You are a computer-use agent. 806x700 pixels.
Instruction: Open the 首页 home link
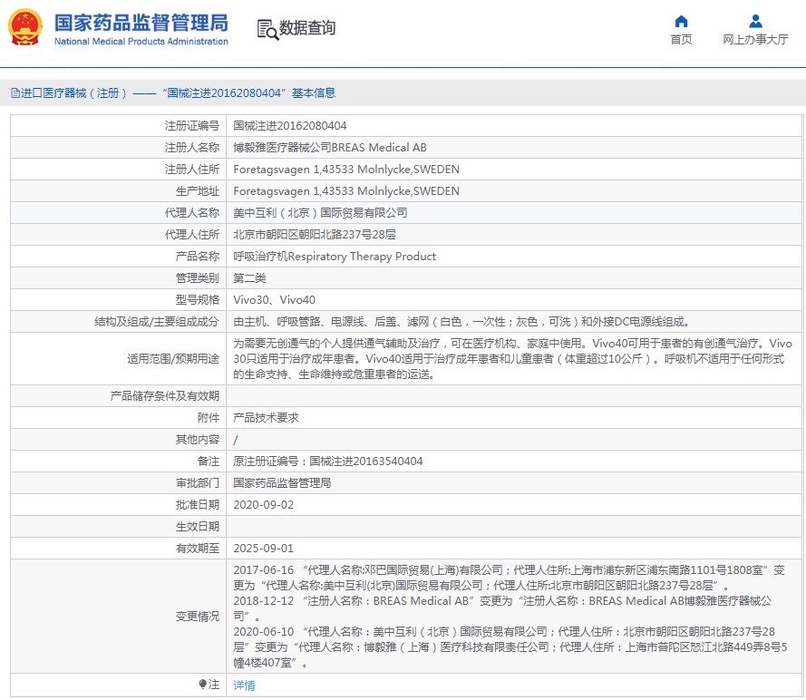(681, 40)
